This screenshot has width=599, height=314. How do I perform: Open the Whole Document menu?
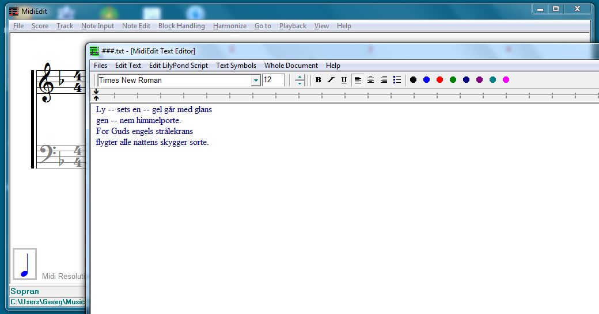(x=291, y=66)
